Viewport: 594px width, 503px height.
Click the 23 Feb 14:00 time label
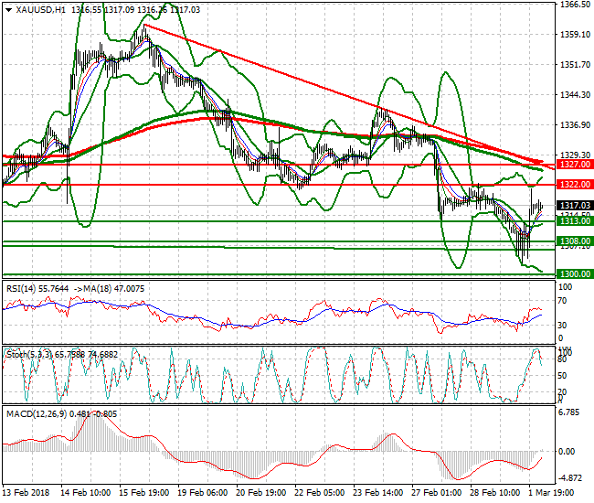tap(378, 493)
